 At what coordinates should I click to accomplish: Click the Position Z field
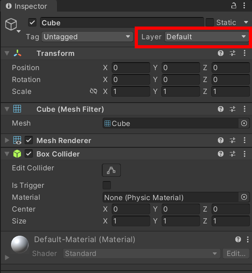(231, 67)
